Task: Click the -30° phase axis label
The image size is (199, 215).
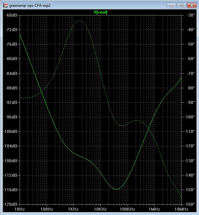Action: coord(191,15)
